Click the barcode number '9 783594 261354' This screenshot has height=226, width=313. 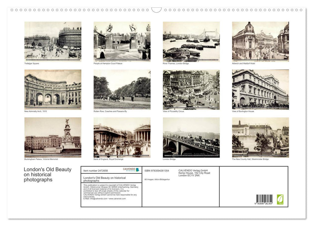coord(263,203)
